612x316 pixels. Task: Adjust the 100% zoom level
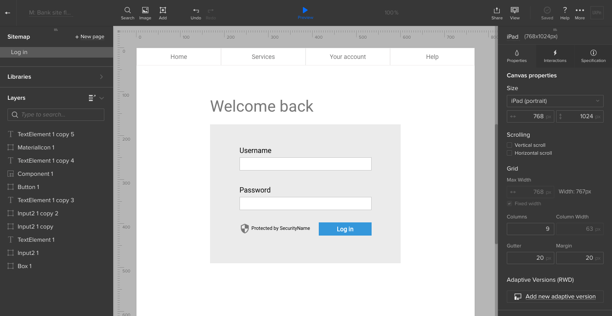391,13
